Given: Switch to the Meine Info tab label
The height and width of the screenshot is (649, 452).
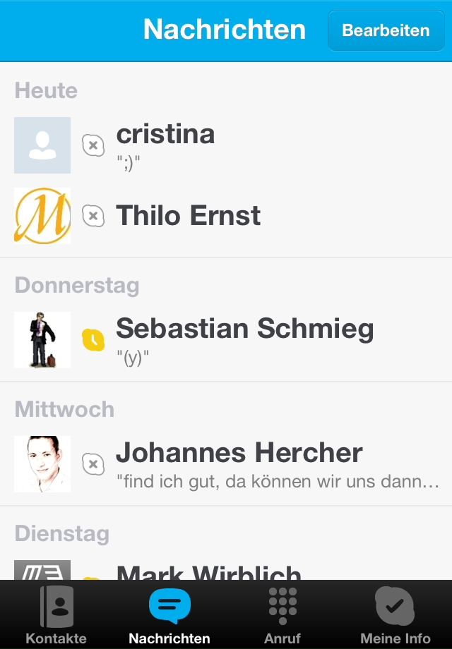Looking at the screenshot, I should point(395,638).
